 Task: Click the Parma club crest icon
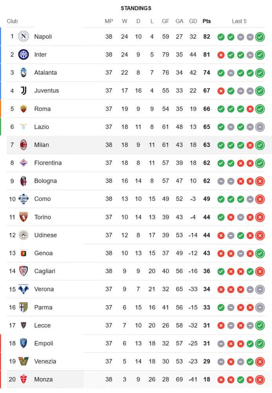[24, 307]
